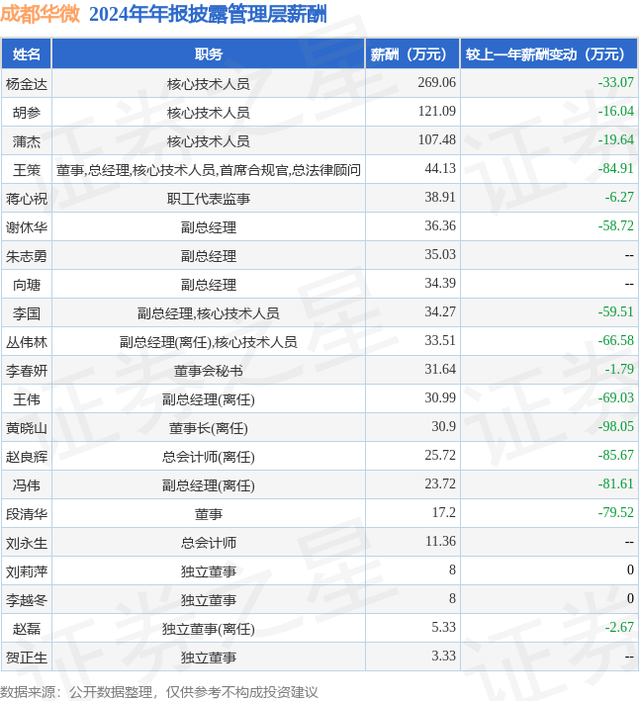
Task: Click the change value -6.27
Action: [x=619, y=197]
